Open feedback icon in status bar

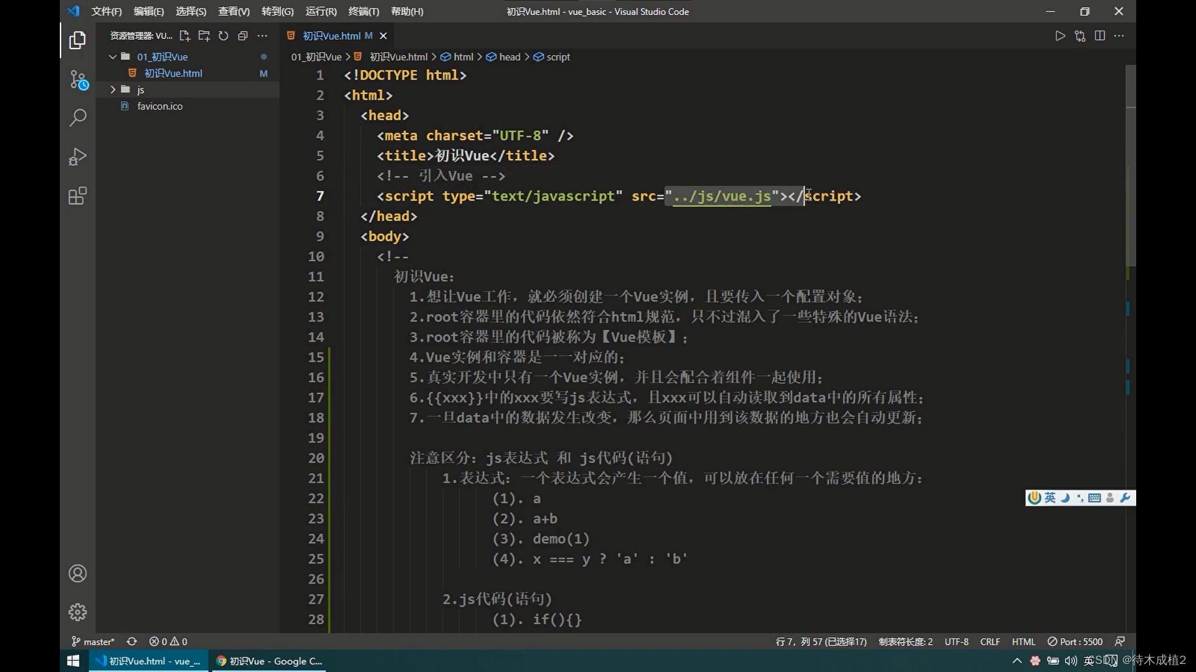click(1120, 642)
